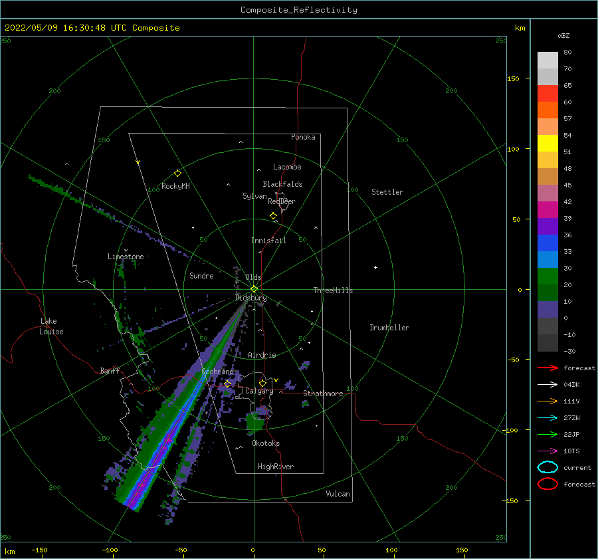Screen dimensions: 598x559
Task: Select the 10 dBZ slate purple swatch
Action: click(548, 309)
